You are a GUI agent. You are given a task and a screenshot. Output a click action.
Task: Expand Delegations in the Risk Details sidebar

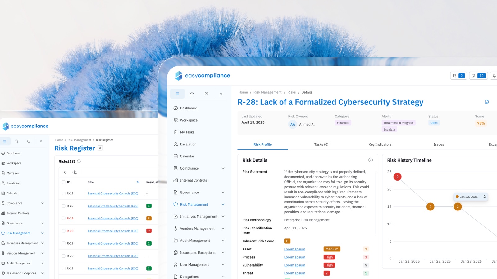(x=223, y=277)
